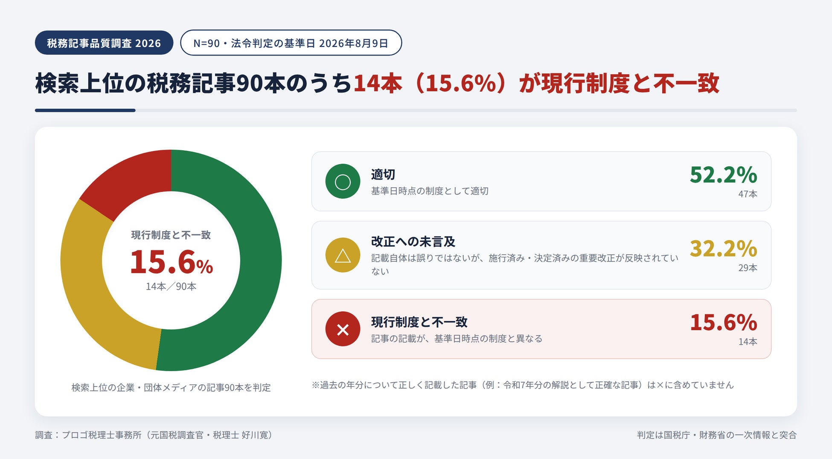Screen dimensions: 832x459
Task: Click the red X 現行制度と不一致 icon
Action: [x=343, y=329]
